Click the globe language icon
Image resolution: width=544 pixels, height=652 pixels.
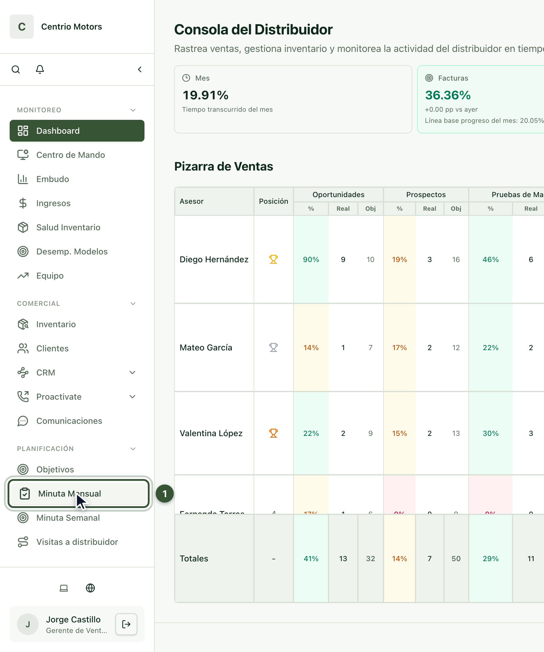[x=90, y=588]
